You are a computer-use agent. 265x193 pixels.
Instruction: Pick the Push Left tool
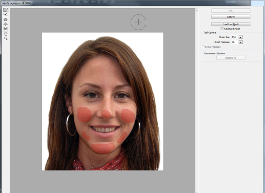pyautogui.click(x=6, y=29)
